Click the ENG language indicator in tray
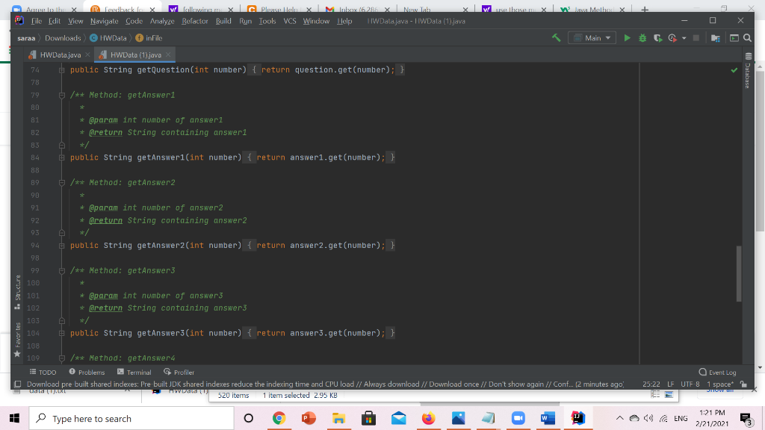765x430 pixels. (x=681, y=418)
